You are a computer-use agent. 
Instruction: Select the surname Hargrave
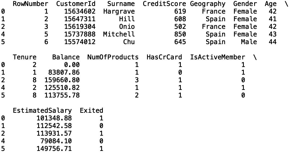pyautogui.click(x=119, y=11)
